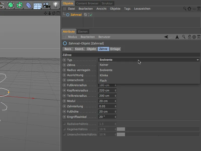This screenshot has width=201, height=151.
Task: Click Attribute Manager target mode icon
Action: tap(194, 37)
